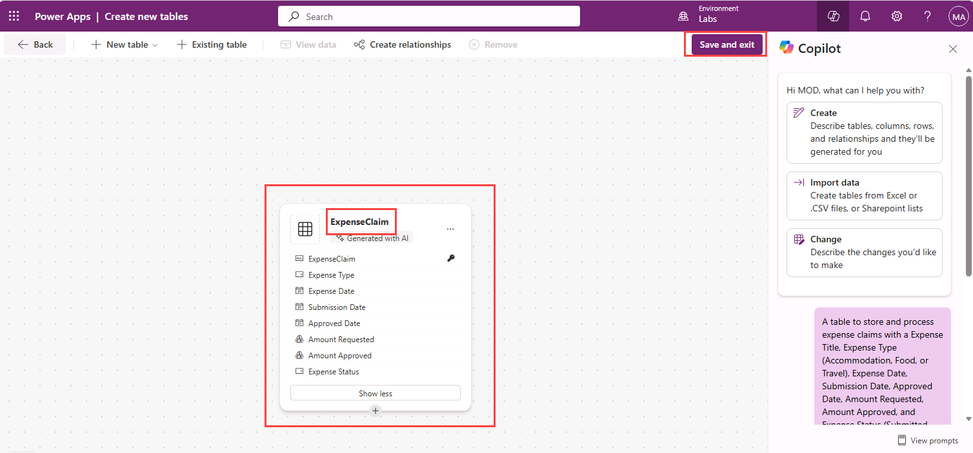
Task: Go Back using the toolbar button
Action: (35, 44)
